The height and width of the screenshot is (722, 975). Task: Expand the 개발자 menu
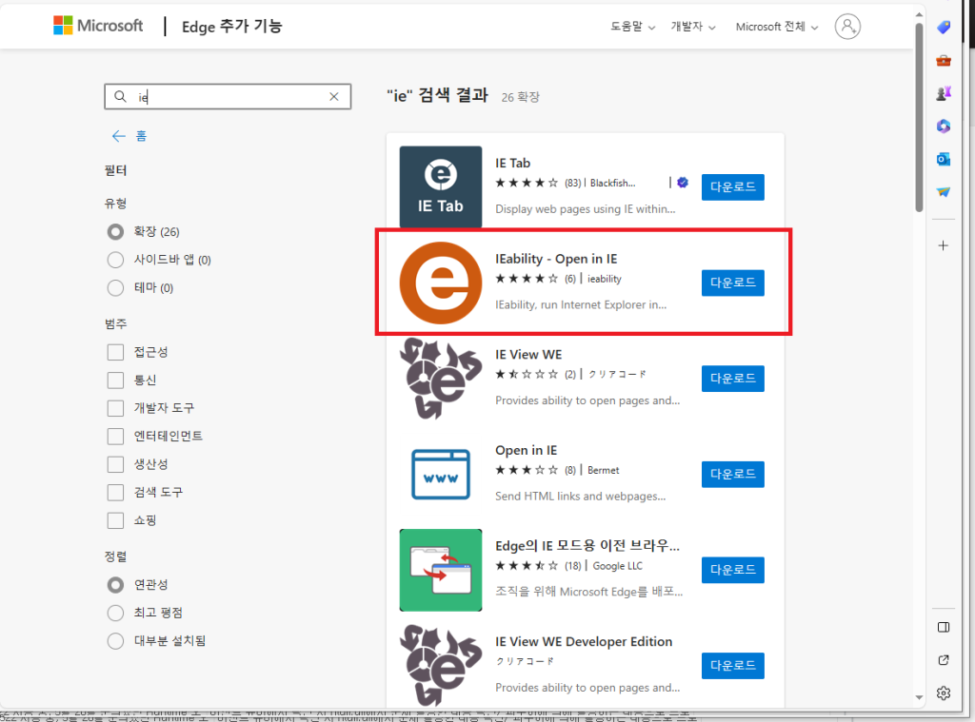click(x=693, y=27)
